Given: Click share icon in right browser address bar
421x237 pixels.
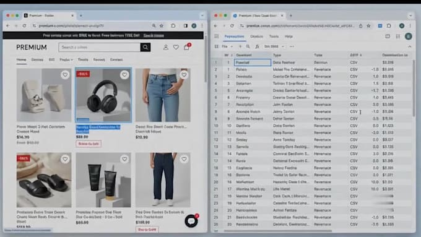Looking at the screenshot, I should [360, 26].
